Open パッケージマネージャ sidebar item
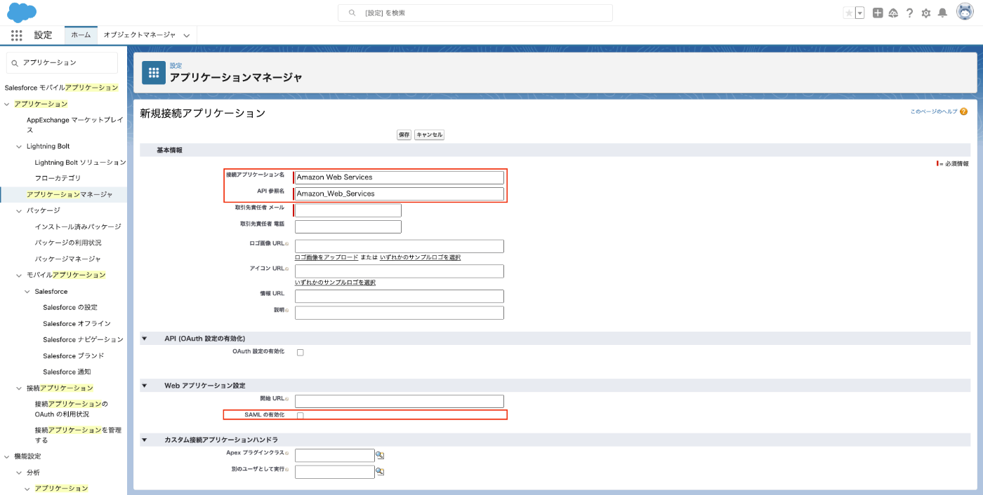The image size is (983, 495). tap(68, 259)
